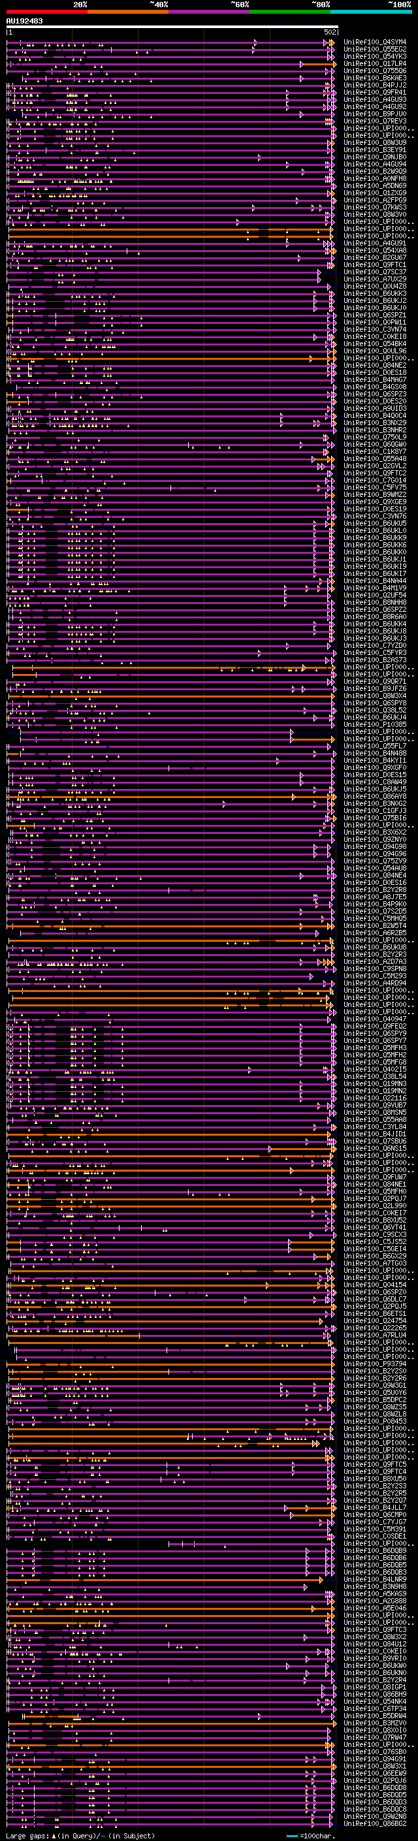This screenshot has height=1841, width=418.
Task: Select the UniRef100_A5DN69 label
Action: click(375, 186)
